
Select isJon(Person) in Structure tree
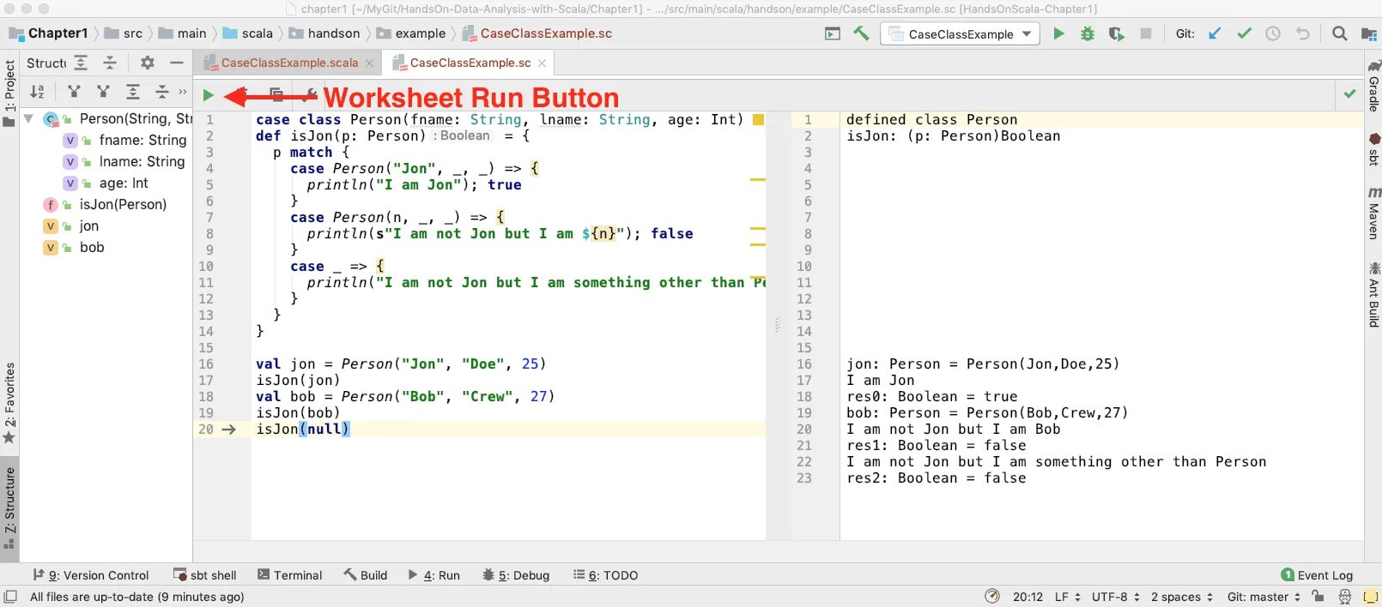click(x=123, y=204)
